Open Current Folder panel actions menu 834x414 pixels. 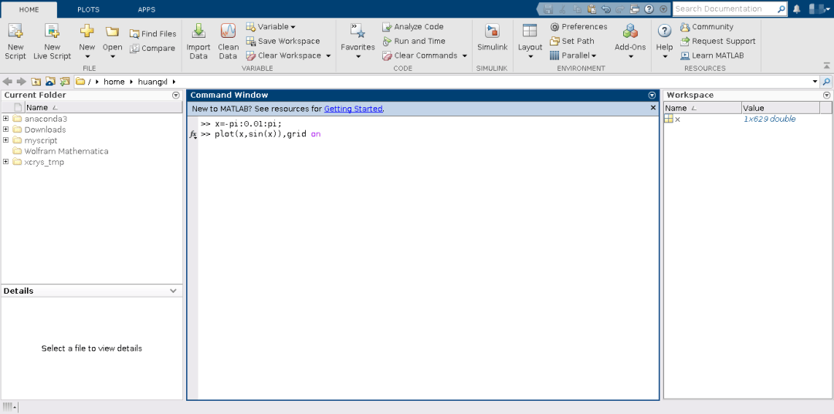pos(176,96)
